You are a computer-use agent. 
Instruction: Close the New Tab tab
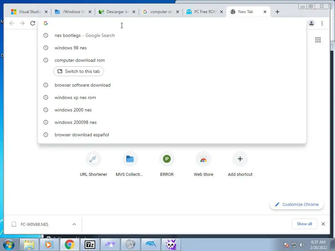click(x=265, y=12)
